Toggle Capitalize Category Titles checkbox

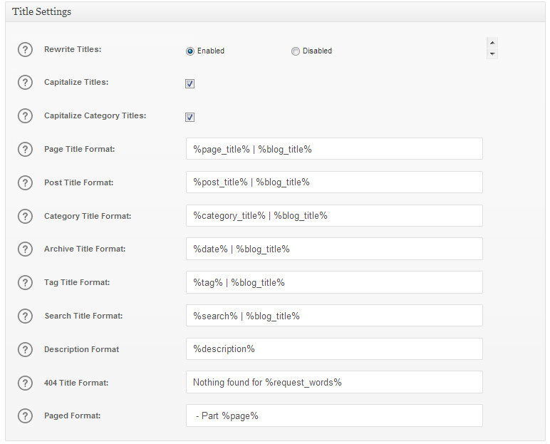click(190, 117)
